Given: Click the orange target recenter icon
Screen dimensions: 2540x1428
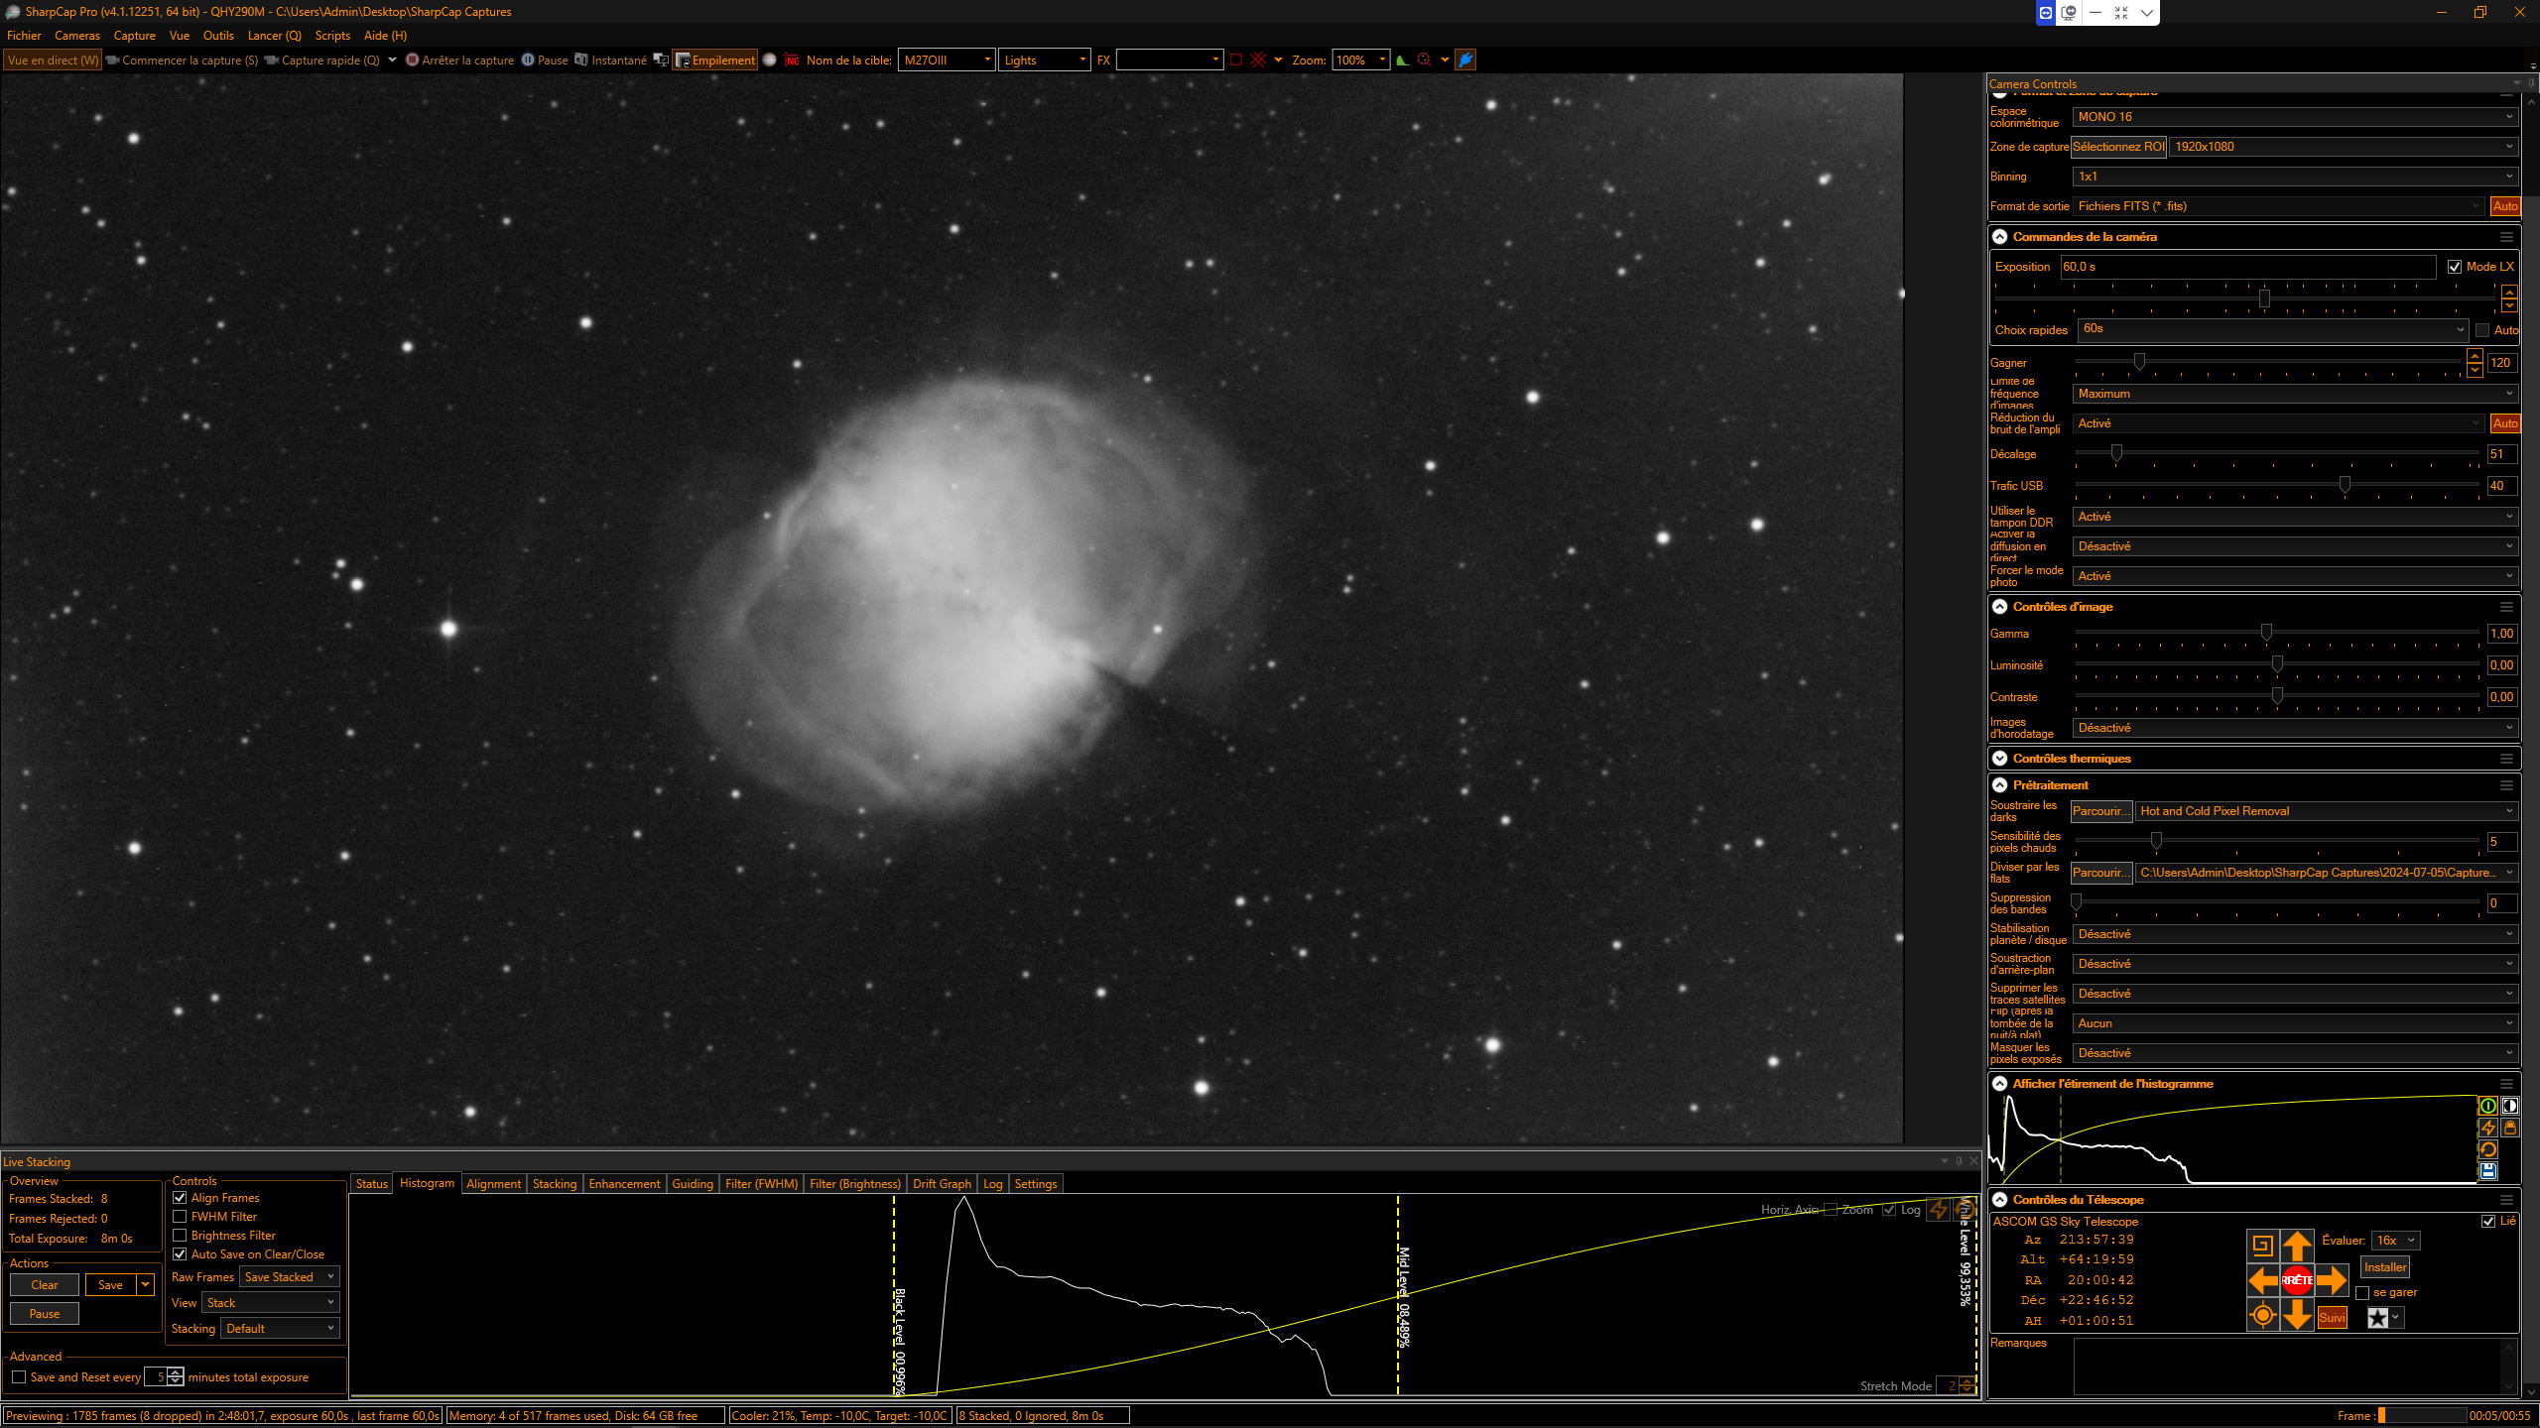Looking at the screenshot, I should coord(2263,1316).
